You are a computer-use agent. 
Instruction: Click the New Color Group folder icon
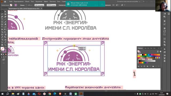click(x=153, y=66)
